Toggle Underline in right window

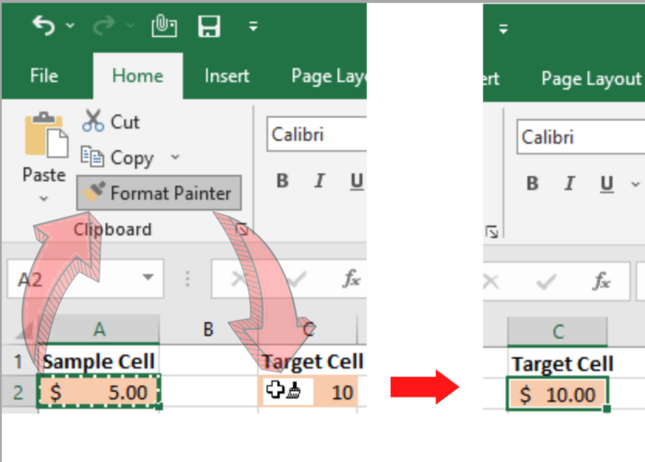[x=606, y=184]
